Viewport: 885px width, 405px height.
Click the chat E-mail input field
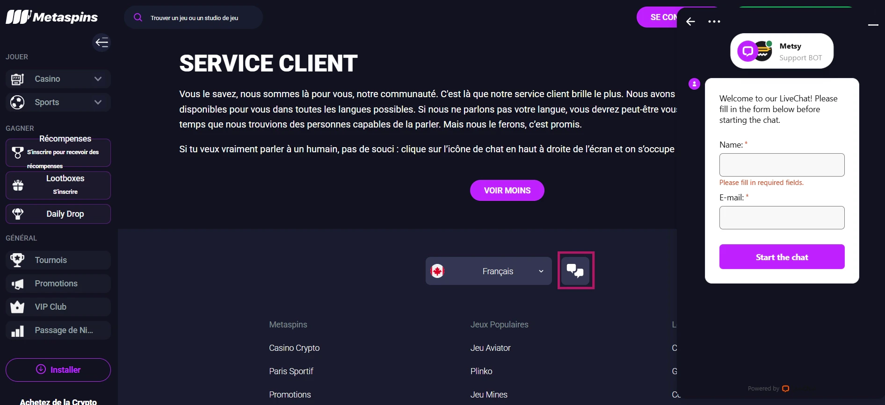(x=782, y=218)
